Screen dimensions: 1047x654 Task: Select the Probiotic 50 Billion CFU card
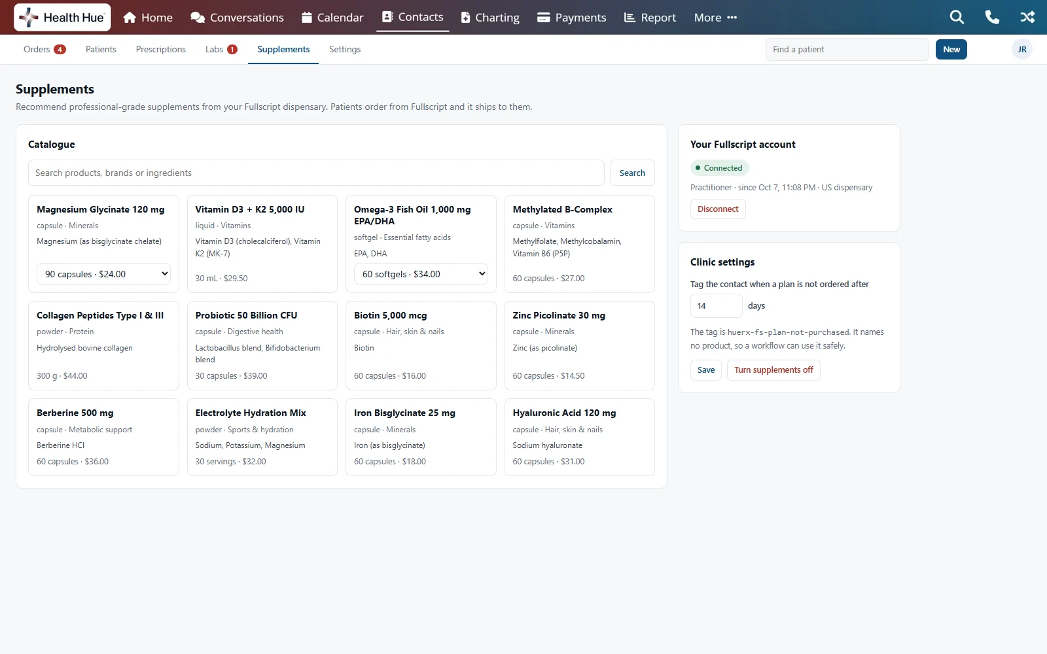pyautogui.click(x=262, y=345)
